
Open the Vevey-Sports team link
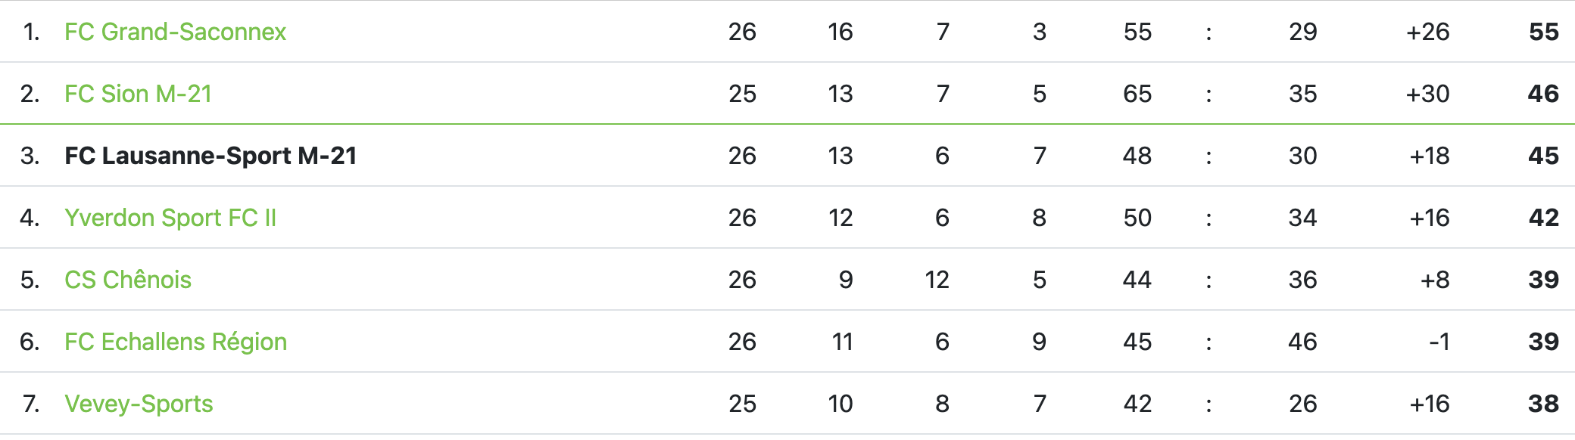tap(139, 404)
